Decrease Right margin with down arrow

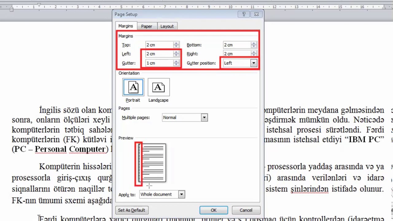pos(254,56)
